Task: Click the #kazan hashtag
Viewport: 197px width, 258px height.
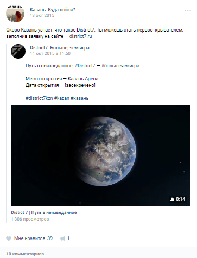Action: tap(62, 98)
